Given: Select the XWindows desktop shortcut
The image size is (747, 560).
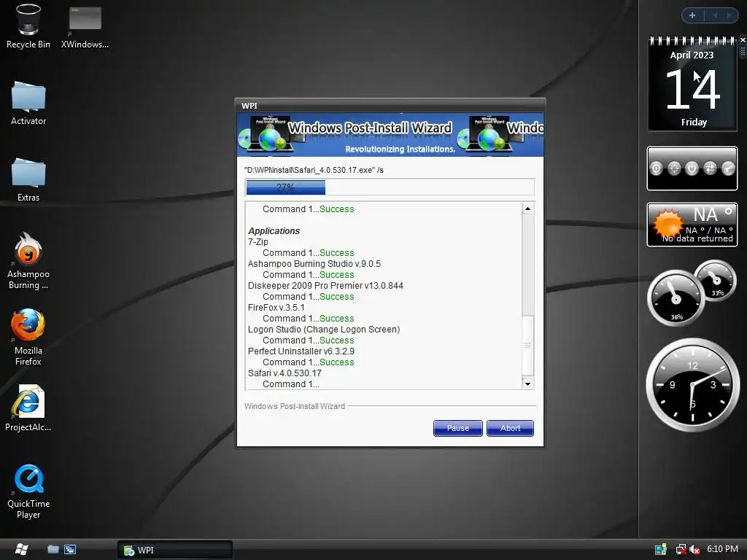Looking at the screenshot, I should (x=85, y=27).
